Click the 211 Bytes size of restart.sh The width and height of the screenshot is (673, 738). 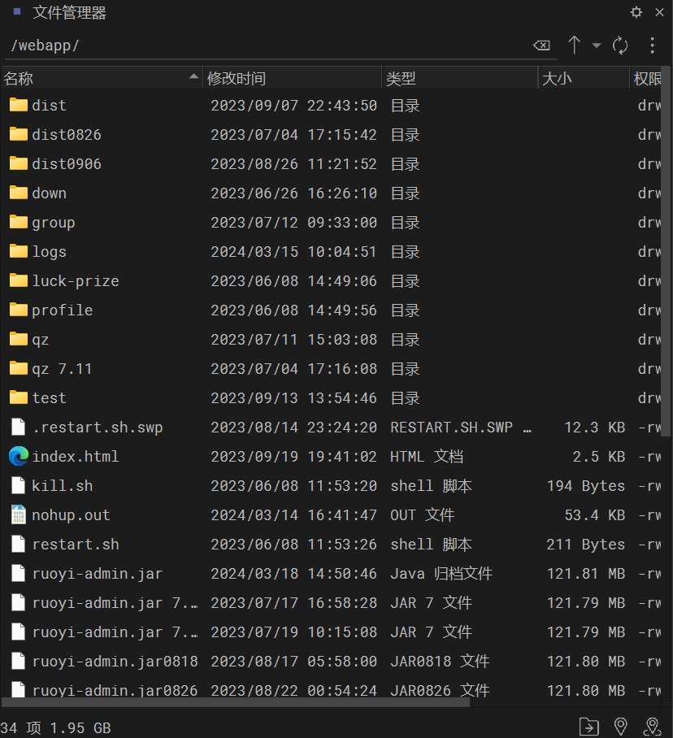click(x=586, y=544)
